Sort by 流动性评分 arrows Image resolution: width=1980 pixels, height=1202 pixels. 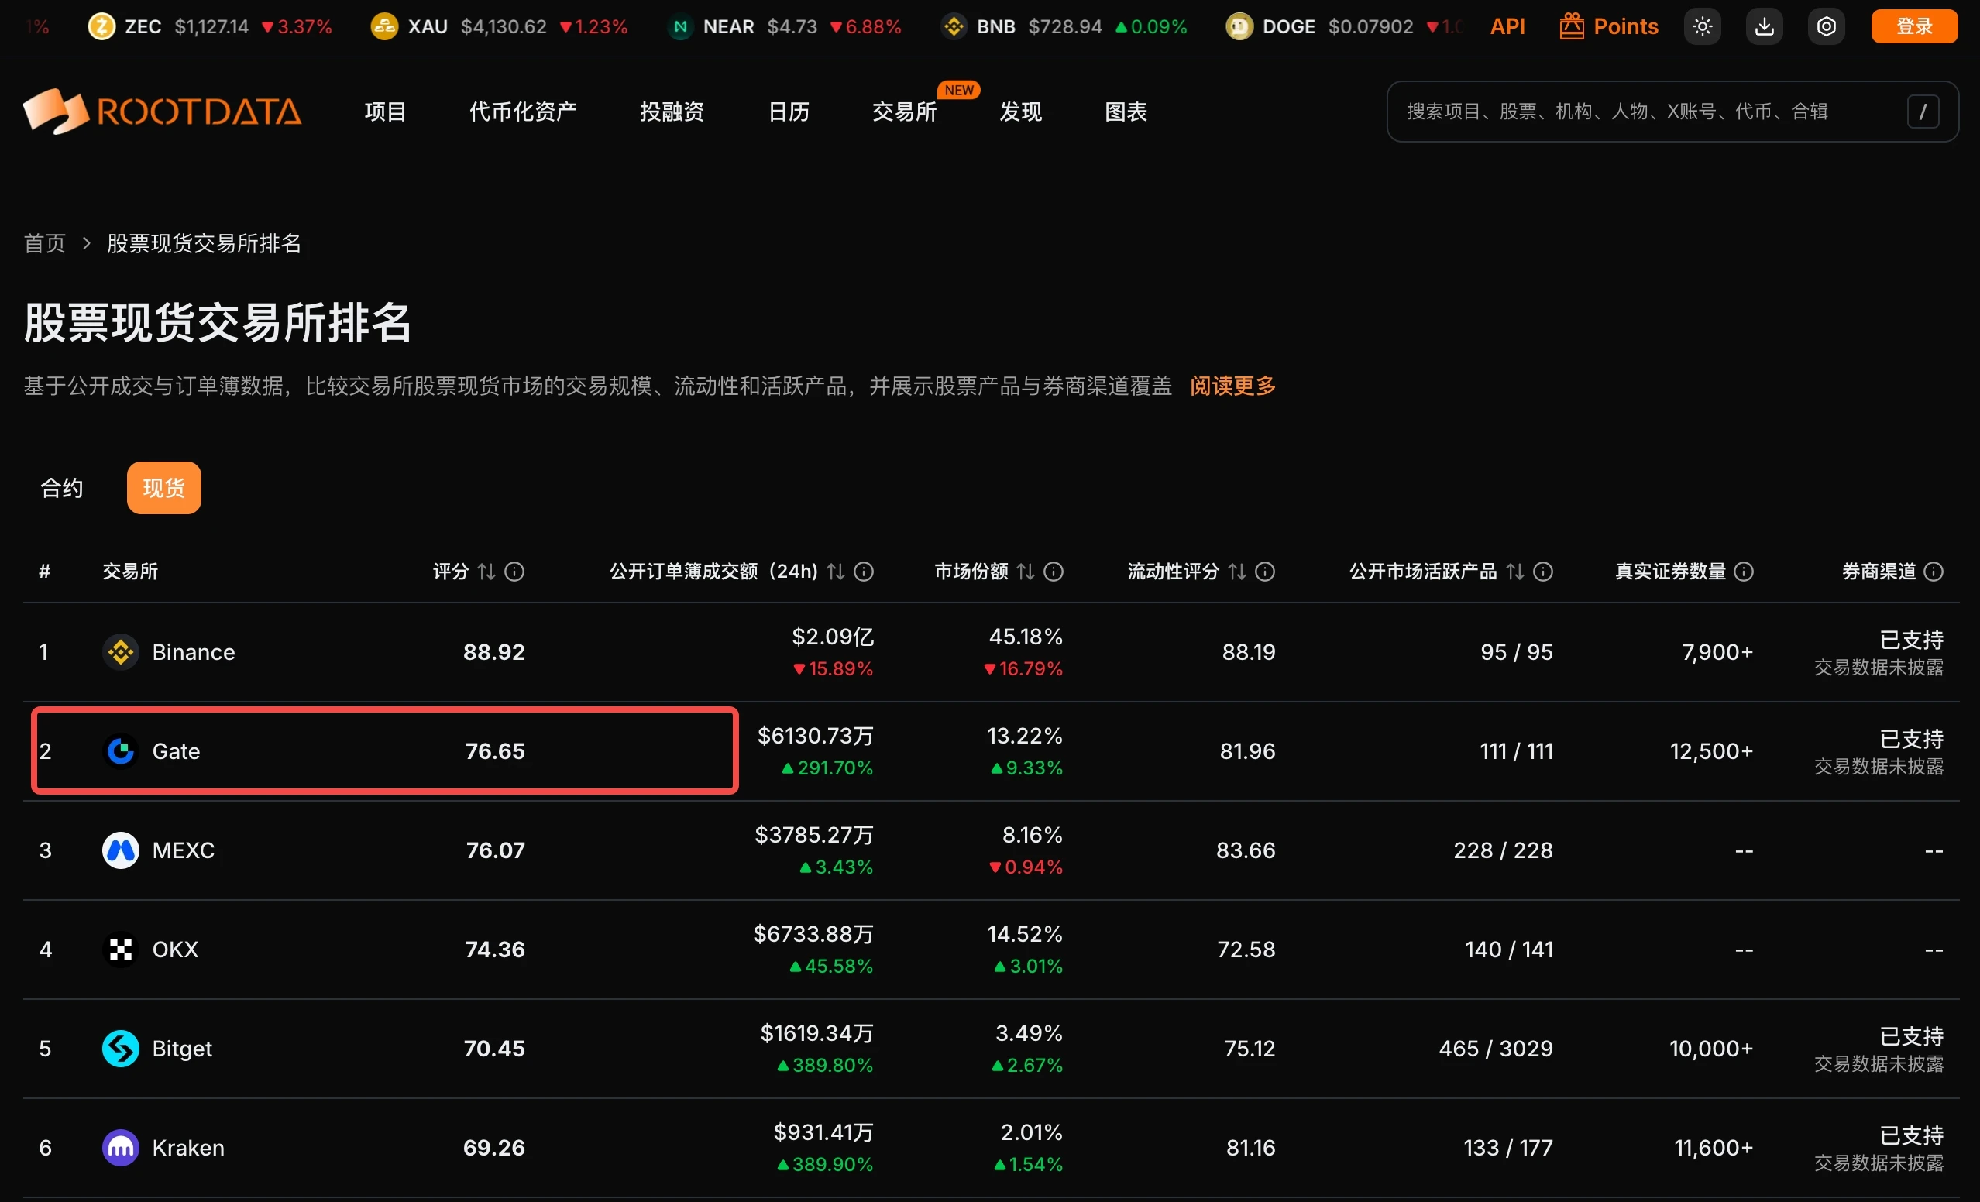coord(1238,572)
